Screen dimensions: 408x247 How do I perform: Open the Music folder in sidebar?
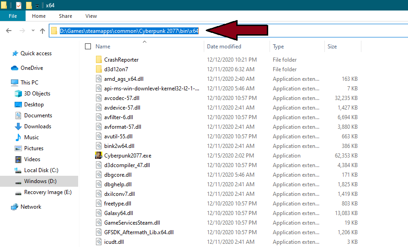coord(31,137)
